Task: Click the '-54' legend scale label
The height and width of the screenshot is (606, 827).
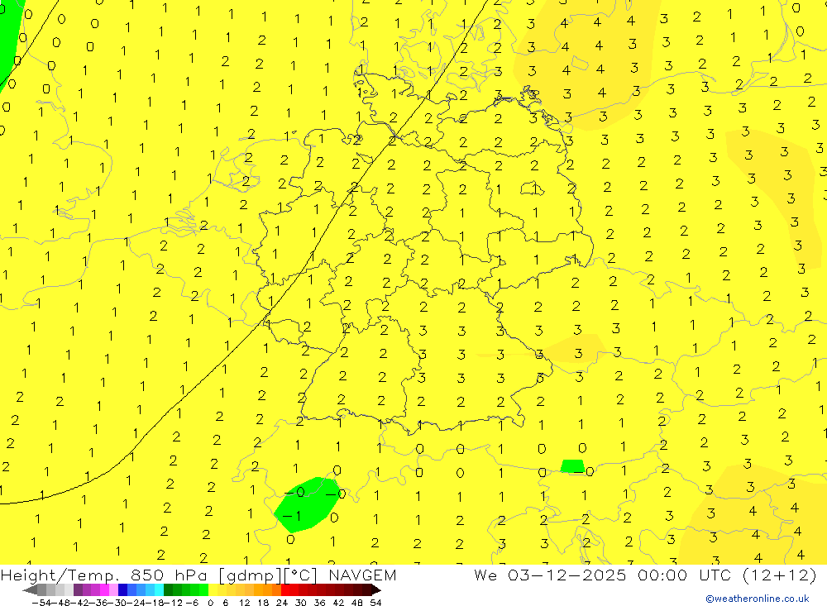Action: [x=42, y=603]
